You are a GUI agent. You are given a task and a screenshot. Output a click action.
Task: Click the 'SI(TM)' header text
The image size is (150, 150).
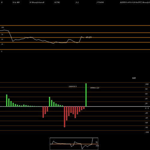point(57,2)
